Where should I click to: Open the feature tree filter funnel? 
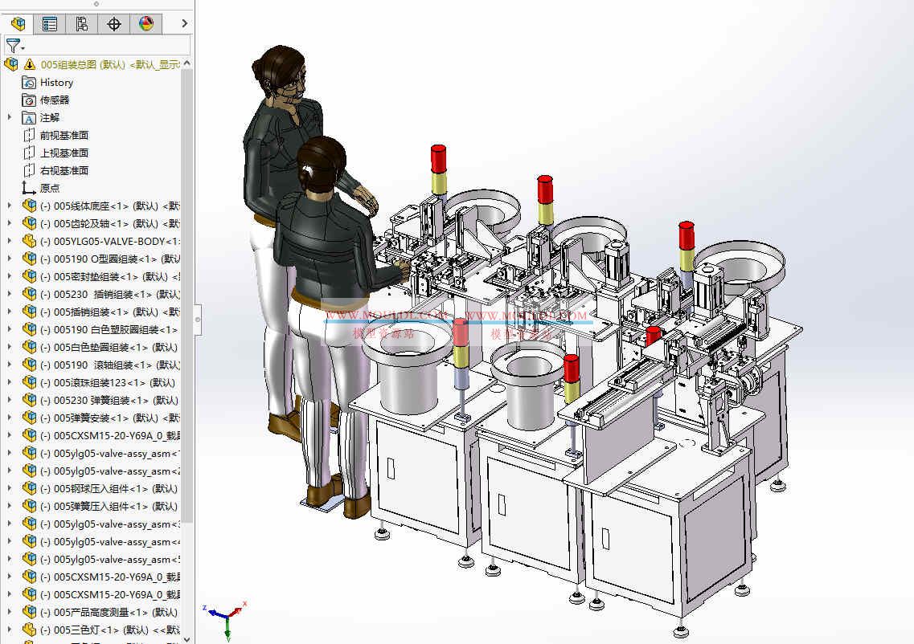coord(14,46)
